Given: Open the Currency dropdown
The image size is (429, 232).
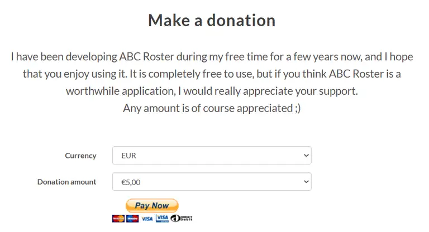Looking at the screenshot, I should (x=211, y=156).
